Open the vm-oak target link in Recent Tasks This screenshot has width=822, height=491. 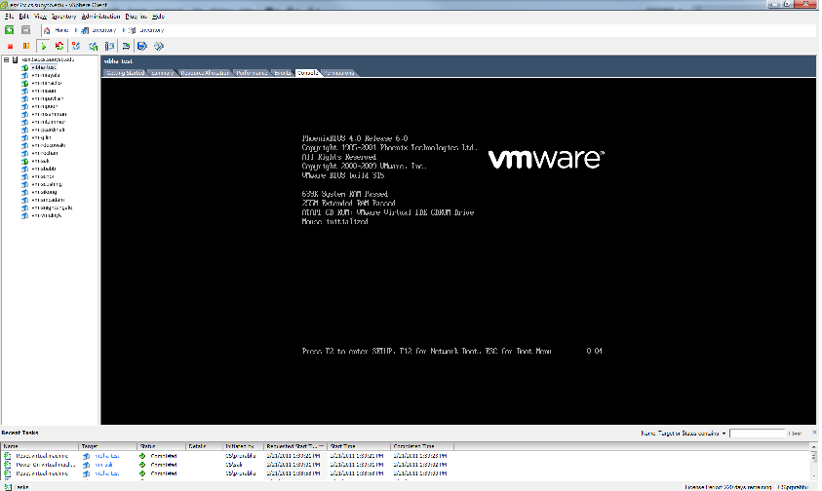click(103, 465)
